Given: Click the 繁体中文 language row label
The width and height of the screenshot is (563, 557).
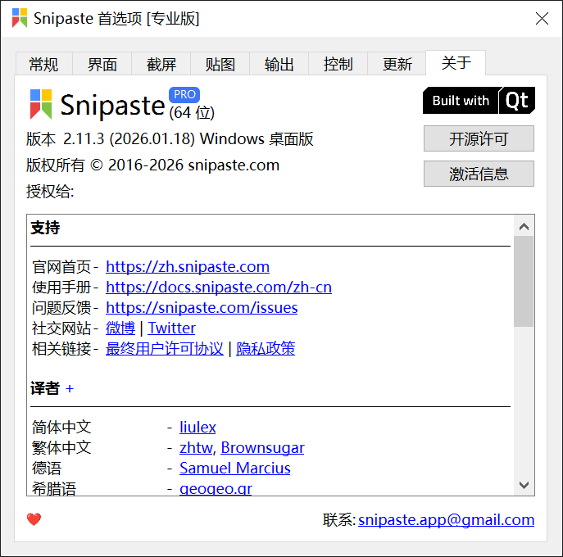Looking at the screenshot, I should tap(61, 447).
